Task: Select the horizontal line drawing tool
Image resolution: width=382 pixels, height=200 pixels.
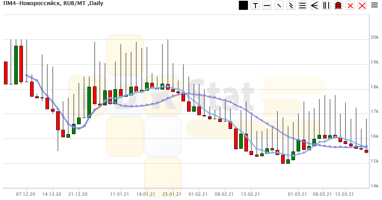Action: click(x=267, y=6)
